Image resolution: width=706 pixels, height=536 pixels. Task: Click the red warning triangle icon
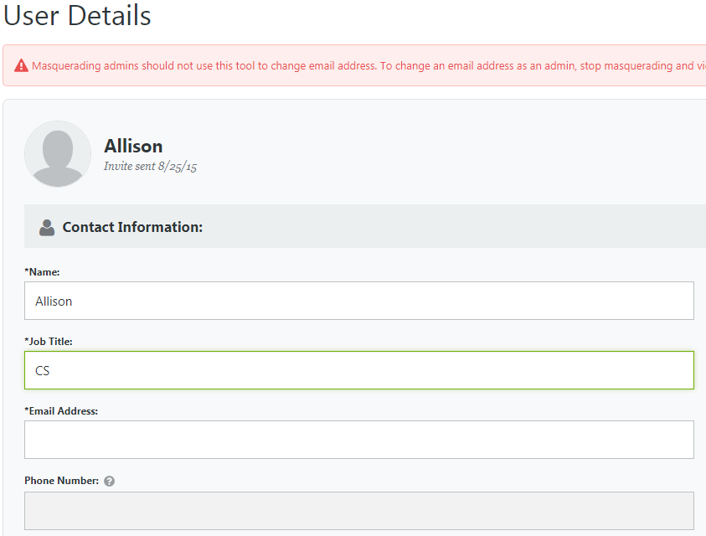23,64
